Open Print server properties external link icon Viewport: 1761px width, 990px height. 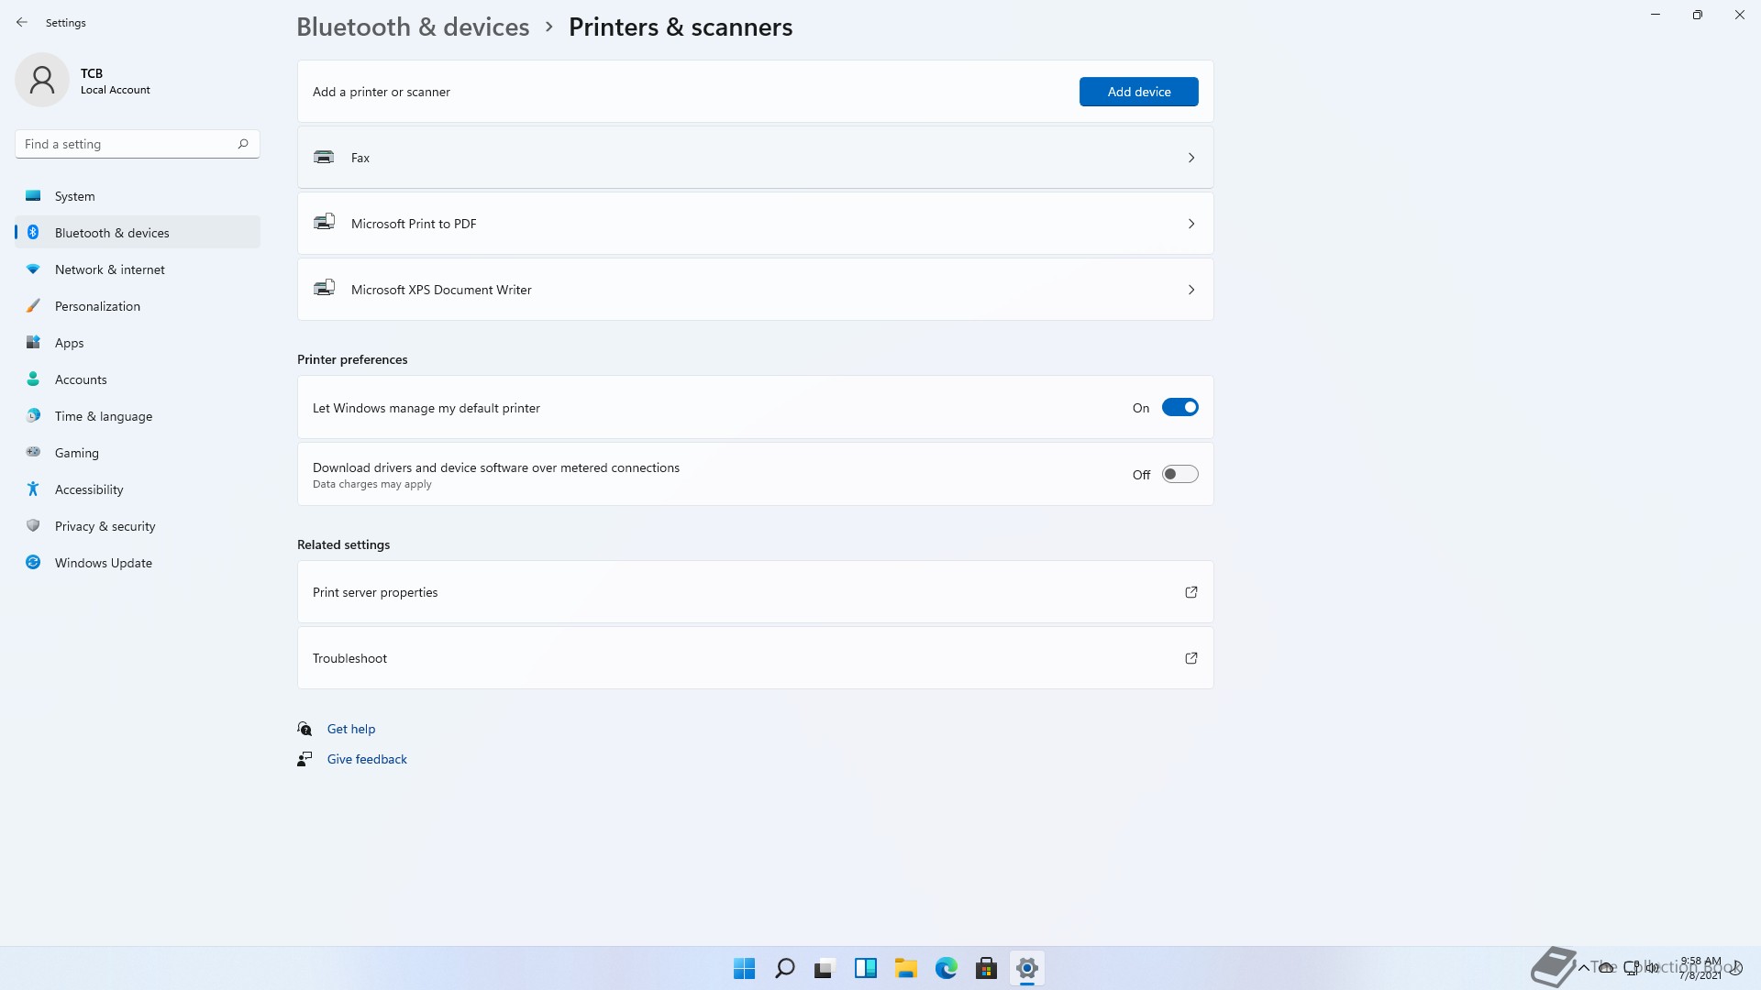click(x=1191, y=592)
